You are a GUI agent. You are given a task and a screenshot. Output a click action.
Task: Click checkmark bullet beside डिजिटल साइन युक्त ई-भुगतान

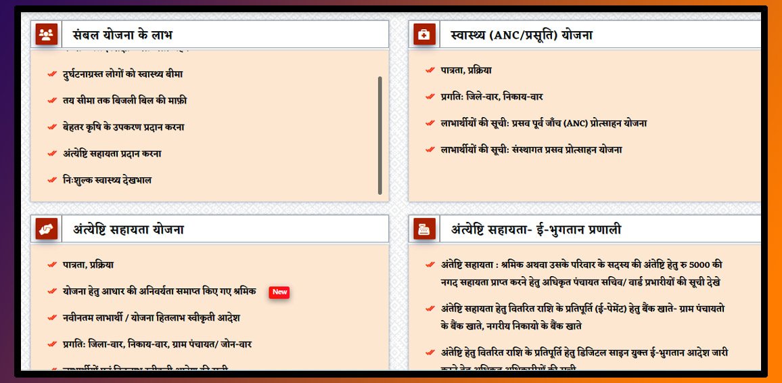[430, 353]
